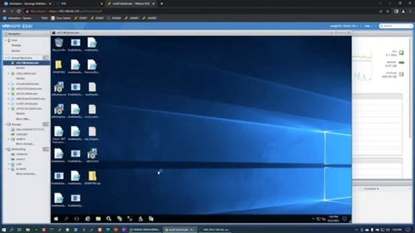Image resolution: width=415 pixels, height=233 pixels.
Task: Go back in the browser
Action: click(x=5, y=12)
